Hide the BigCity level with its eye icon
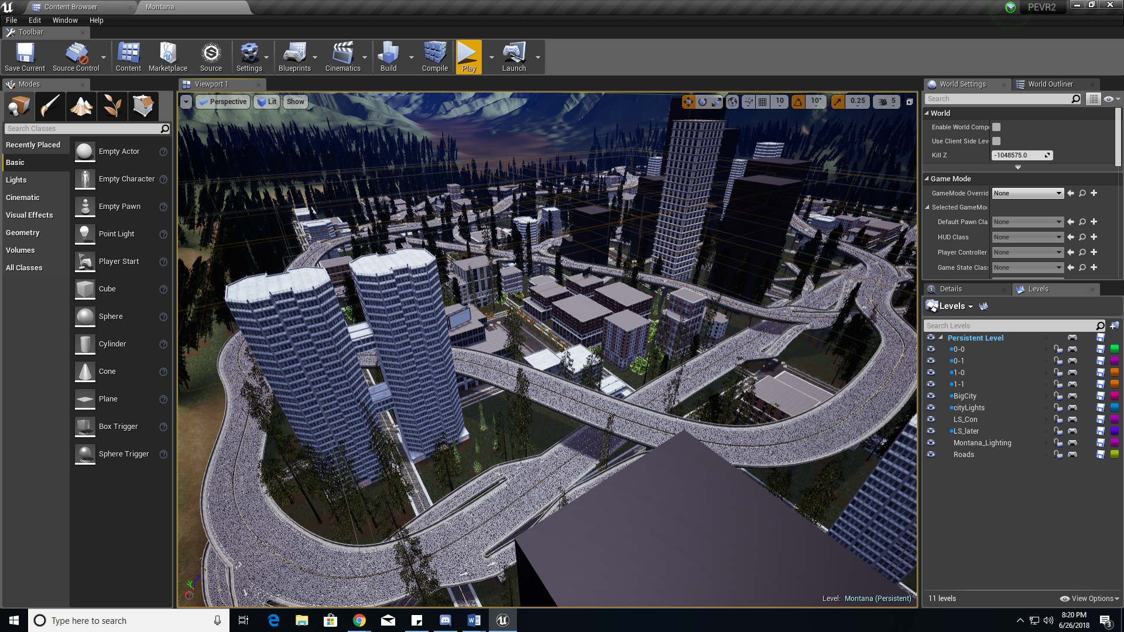Screen dimensions: 1124x632 (931, 396)
